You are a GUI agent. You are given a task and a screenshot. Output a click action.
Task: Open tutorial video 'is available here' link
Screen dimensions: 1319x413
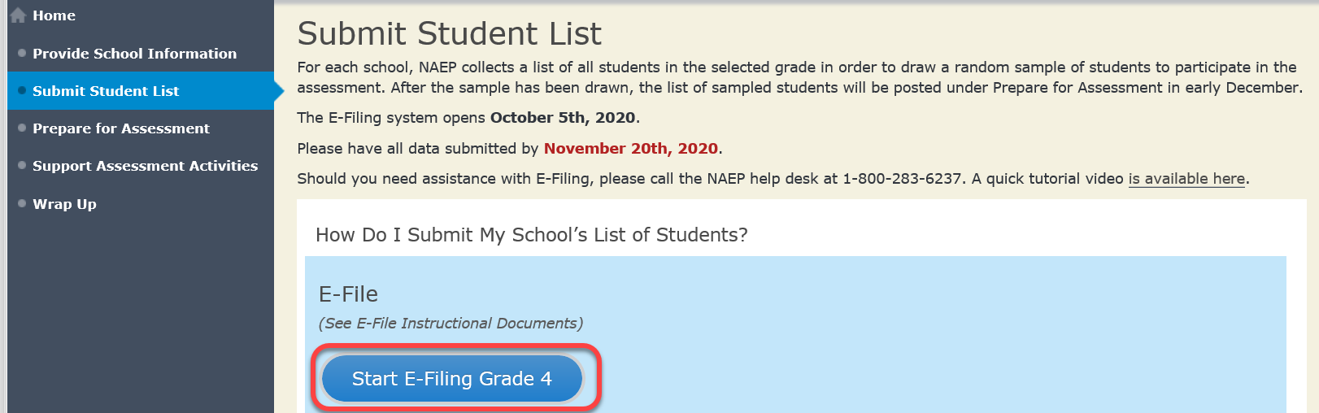click(x=1186, y=179)
